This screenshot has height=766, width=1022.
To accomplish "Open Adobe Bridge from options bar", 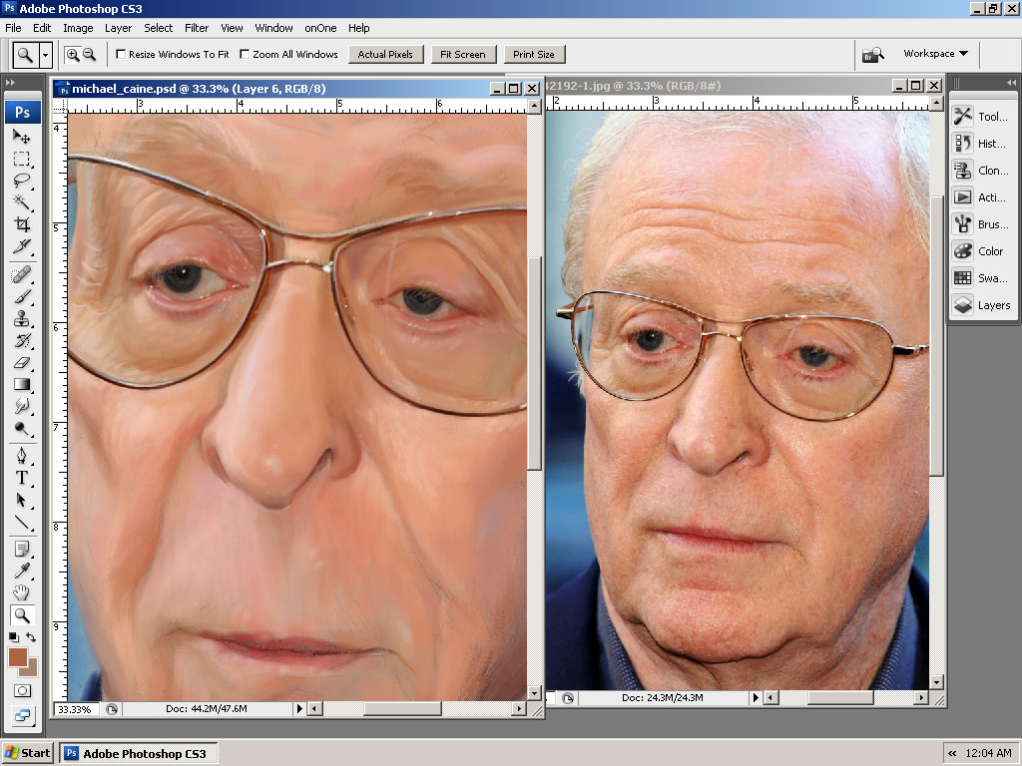I will pyautogui.click(x=872, y=55).
